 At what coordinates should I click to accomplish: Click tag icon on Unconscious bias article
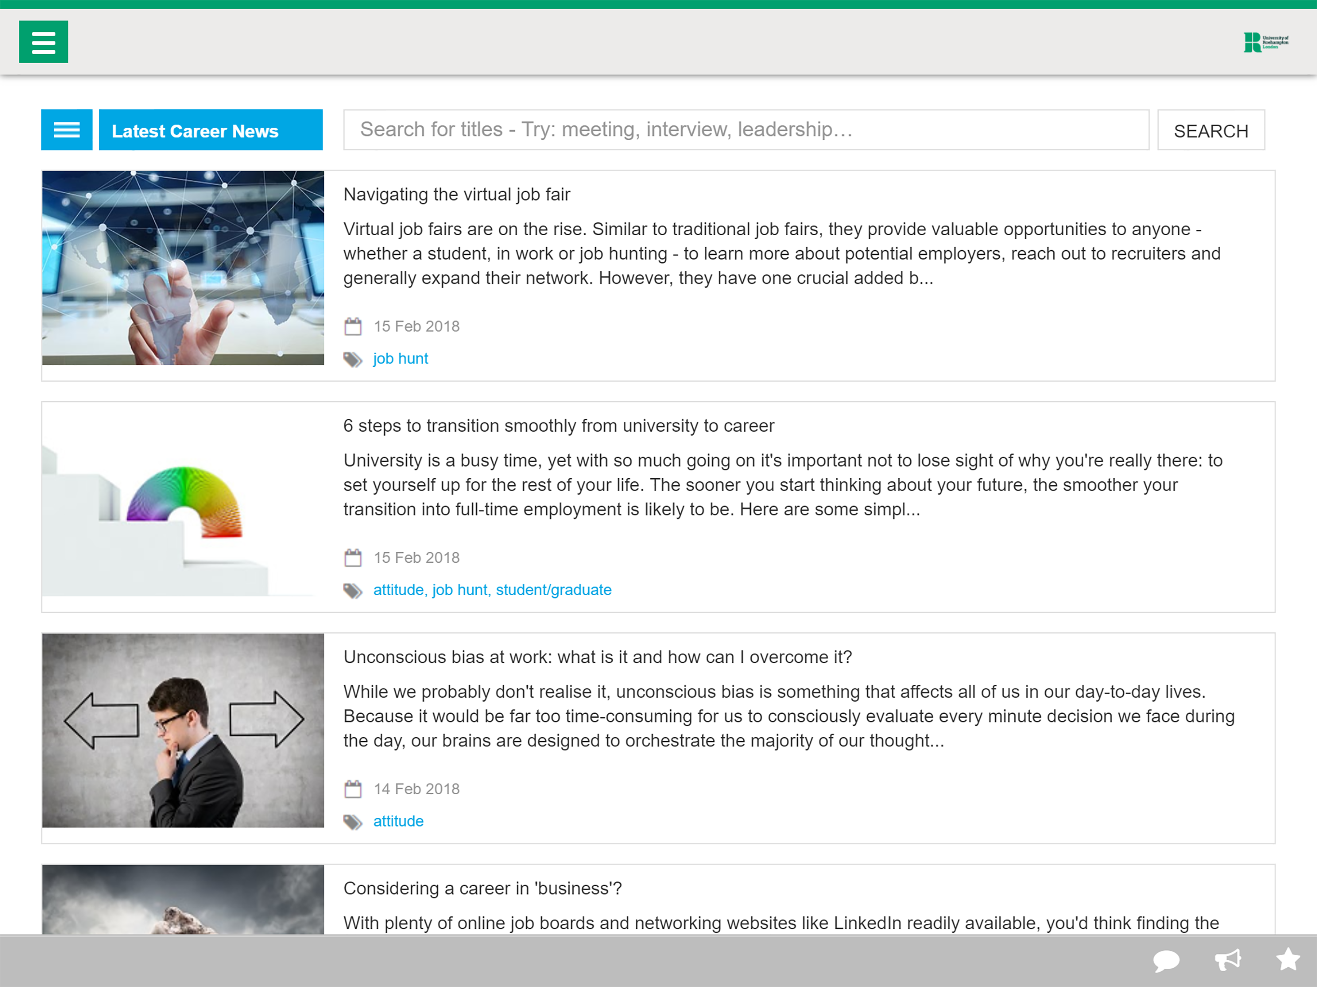[353, 822]
